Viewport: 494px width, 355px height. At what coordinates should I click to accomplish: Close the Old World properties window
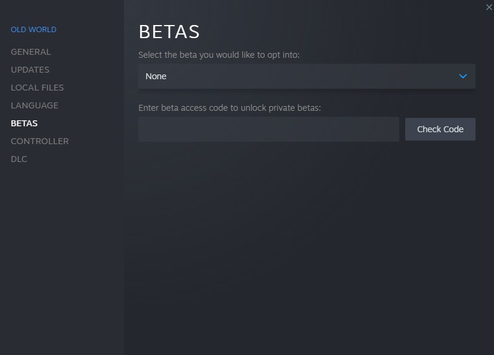(x=489, y=6)
